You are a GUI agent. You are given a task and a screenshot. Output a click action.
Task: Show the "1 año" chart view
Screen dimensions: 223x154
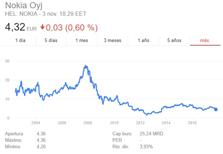pos(143,41)
